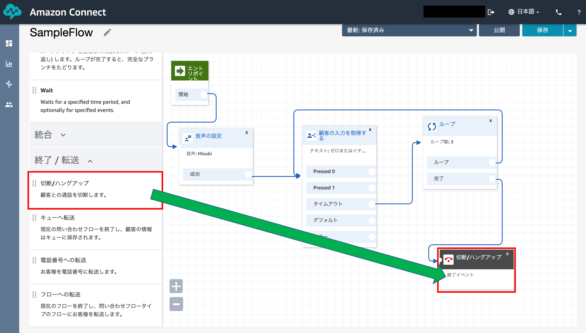Click the 保存 save button
The width and height of the screenshot is (586, 333).
pyautogui.click(x=542, y=30)
